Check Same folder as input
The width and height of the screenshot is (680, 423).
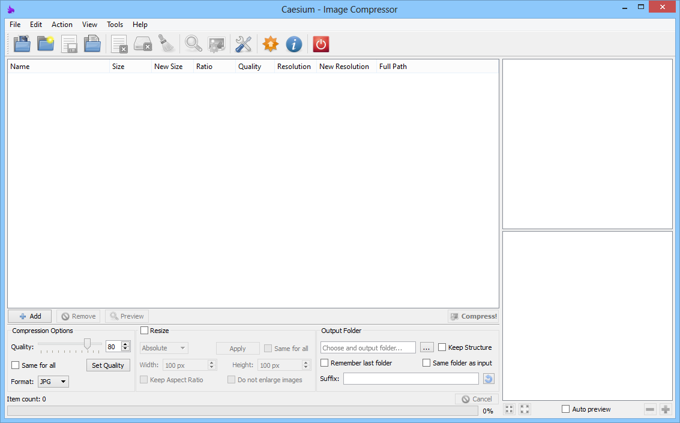pos(427,362)
